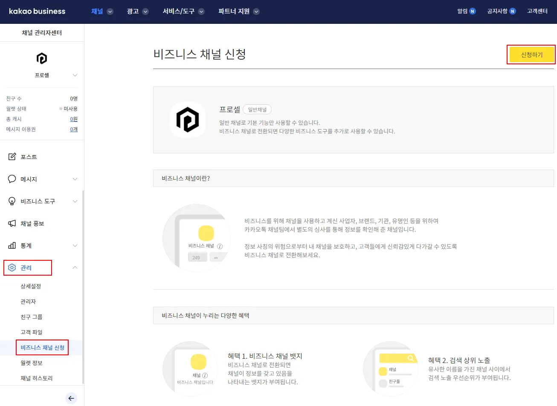The image size is (557, 406).
Task: Select the 관리 sidebar item
Action: coord(26,268)
